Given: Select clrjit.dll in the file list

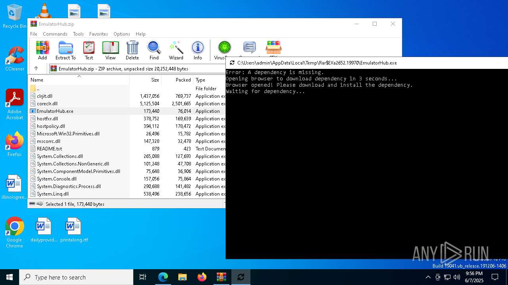Looking at the screenshot, I should tap(127, 96).
